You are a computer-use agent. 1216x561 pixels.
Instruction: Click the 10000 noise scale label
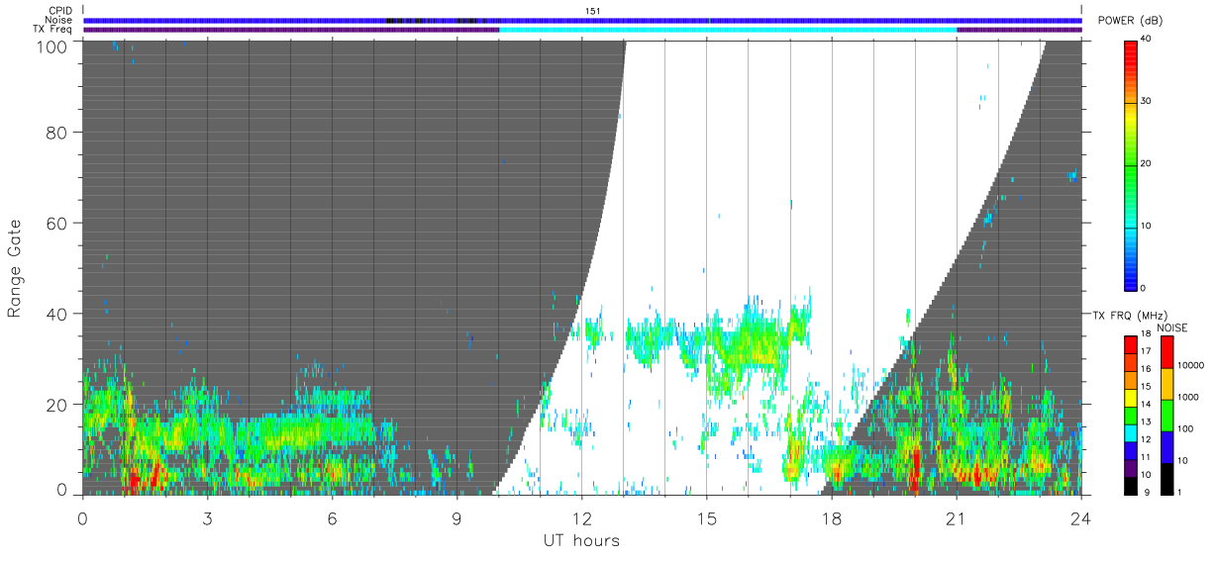point(1188,365)
